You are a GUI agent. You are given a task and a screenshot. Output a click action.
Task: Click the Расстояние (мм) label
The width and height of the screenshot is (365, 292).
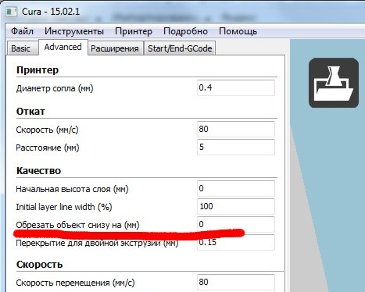pos(48,148)
